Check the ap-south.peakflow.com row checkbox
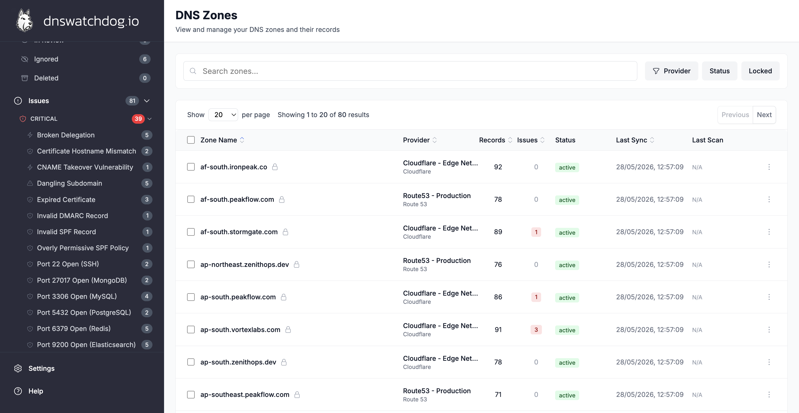The height and width of the screenshot is (413, 799). (191, 297)
